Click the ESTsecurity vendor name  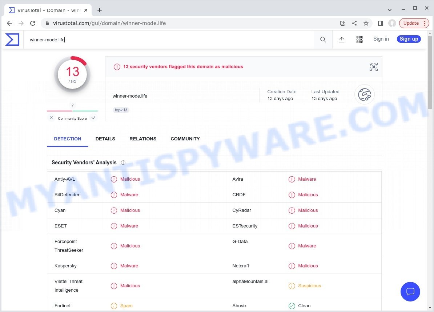pos(245,226)
